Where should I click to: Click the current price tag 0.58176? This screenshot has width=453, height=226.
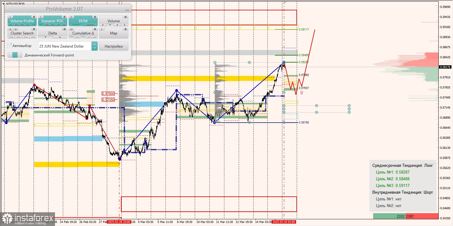(445, 67)
